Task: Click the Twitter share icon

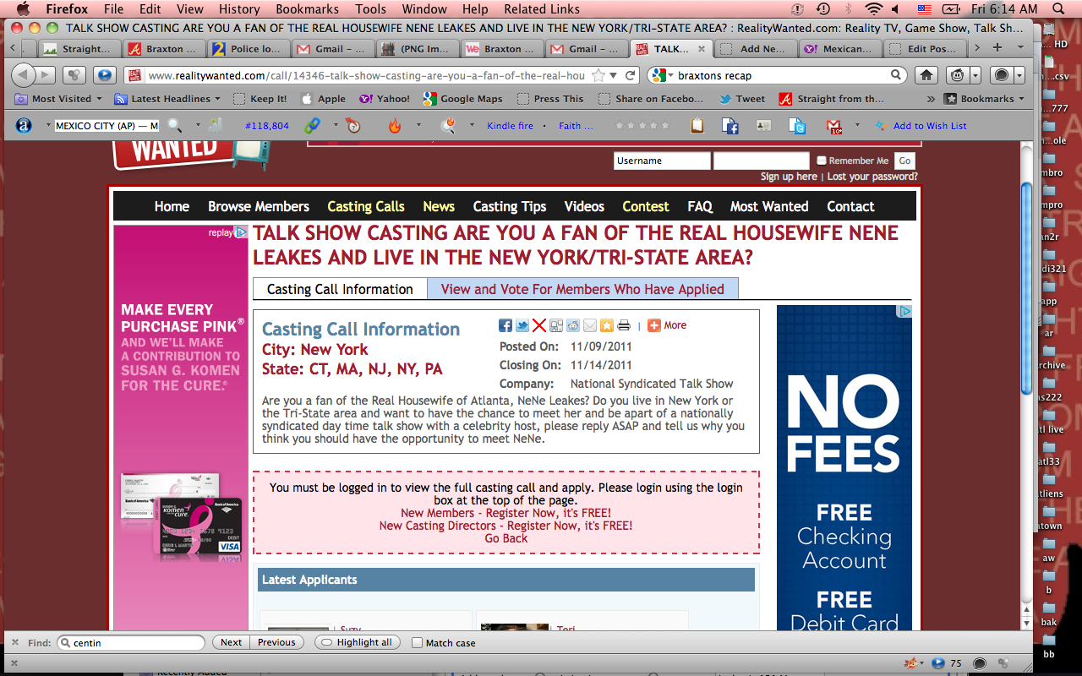Action: click(522, 325)
